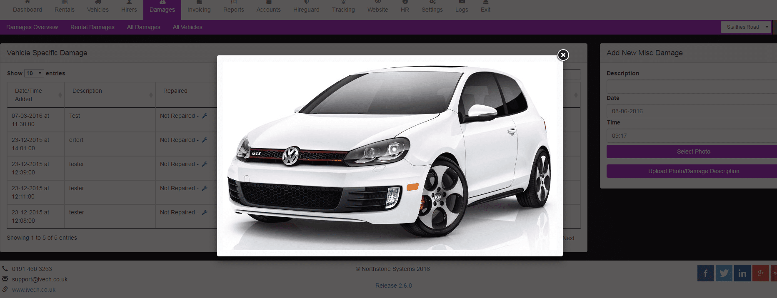Open the Facebook social icon
The width and height of the screenshot is (777, 298).
(x=705, y=273)
